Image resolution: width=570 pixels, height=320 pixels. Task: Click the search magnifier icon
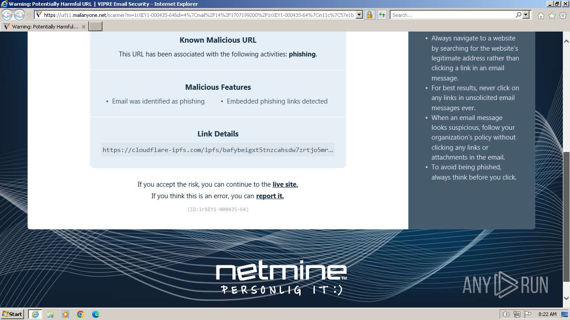click(518, 15)
